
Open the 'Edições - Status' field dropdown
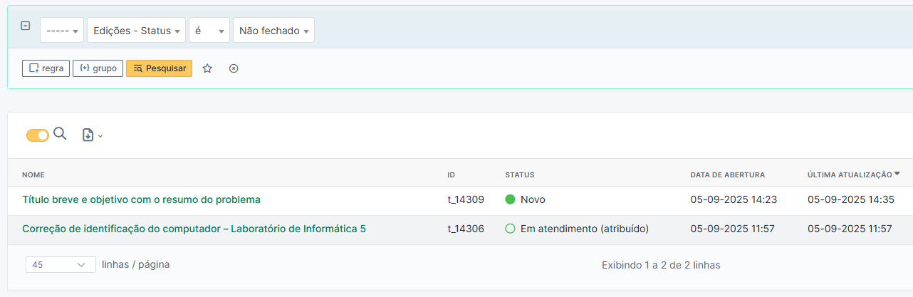point(136,31)
